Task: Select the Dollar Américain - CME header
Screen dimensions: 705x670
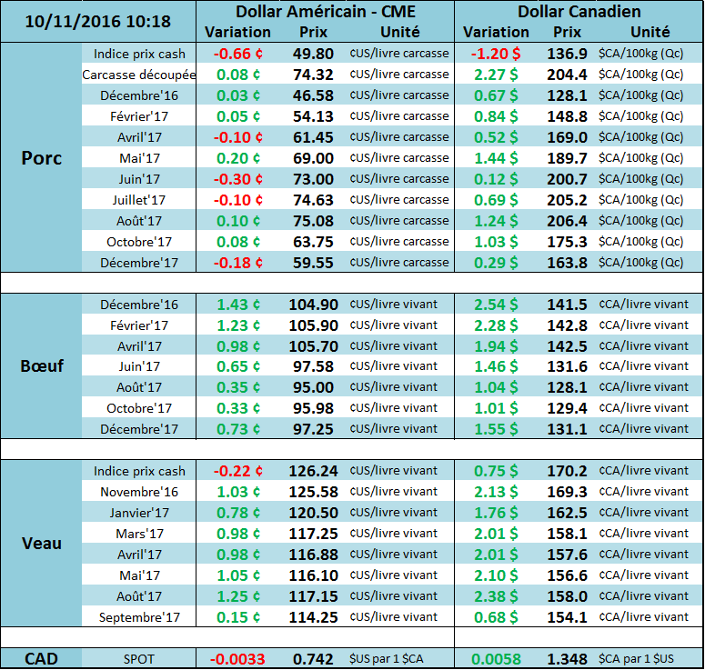Action: [x=325, y=12]
